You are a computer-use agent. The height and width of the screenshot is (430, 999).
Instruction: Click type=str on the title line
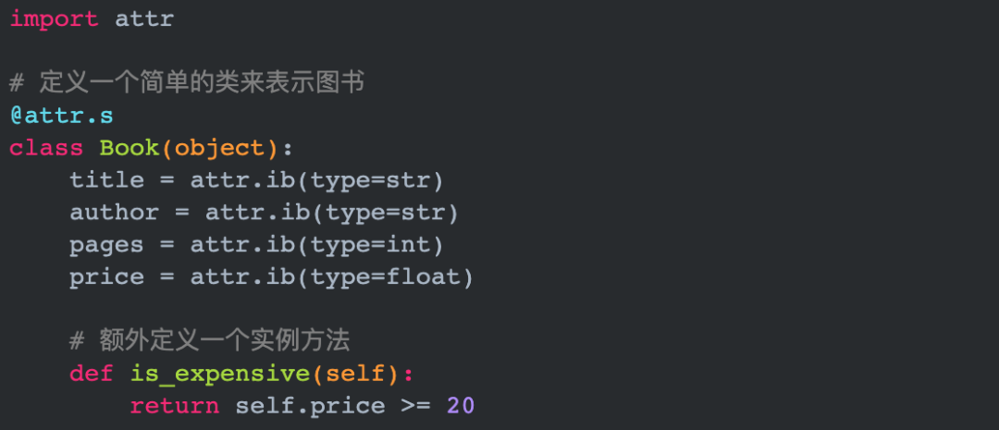(x=369, y=181)
